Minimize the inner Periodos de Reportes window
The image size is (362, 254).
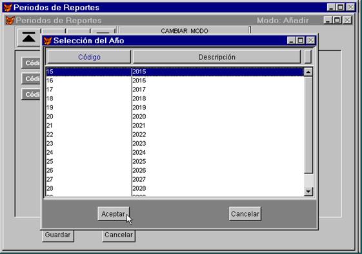[x=328, y=20]
